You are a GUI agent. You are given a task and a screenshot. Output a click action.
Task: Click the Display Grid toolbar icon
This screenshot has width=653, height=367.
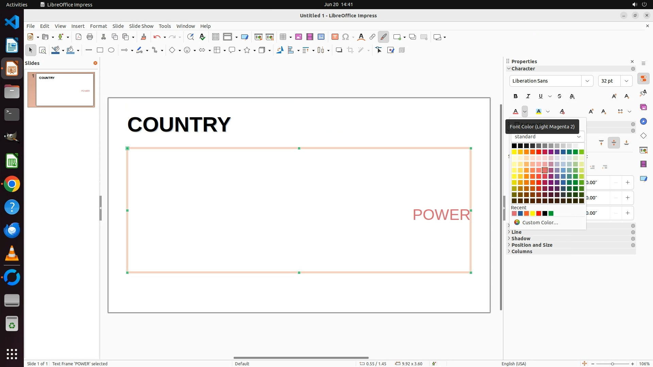coord(215,37)
